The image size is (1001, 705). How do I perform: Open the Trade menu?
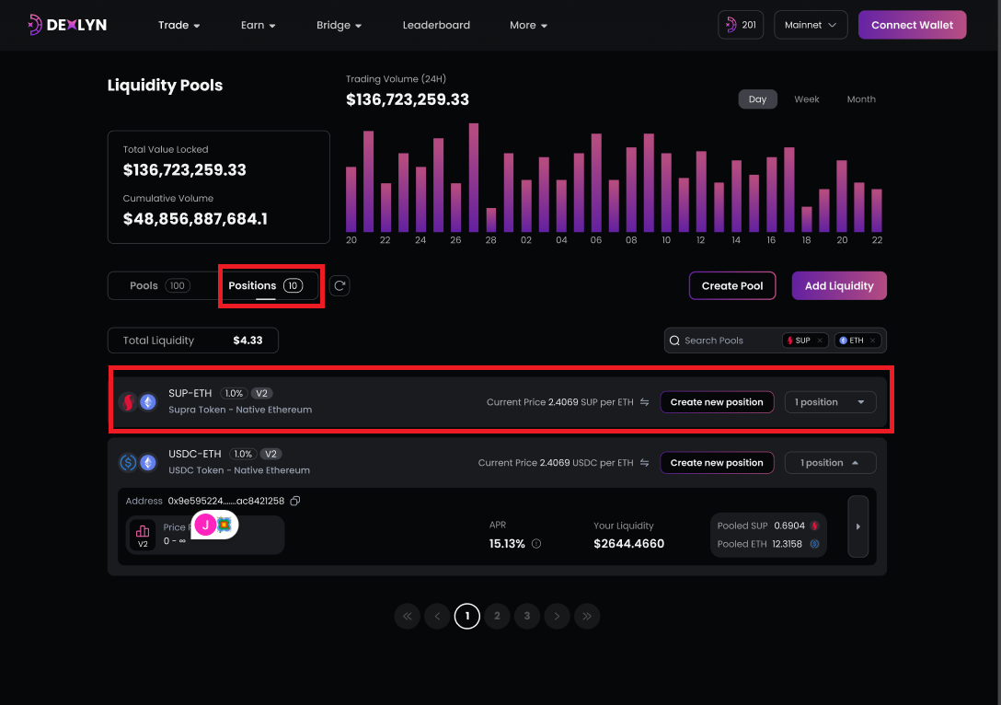click(178, 25)
